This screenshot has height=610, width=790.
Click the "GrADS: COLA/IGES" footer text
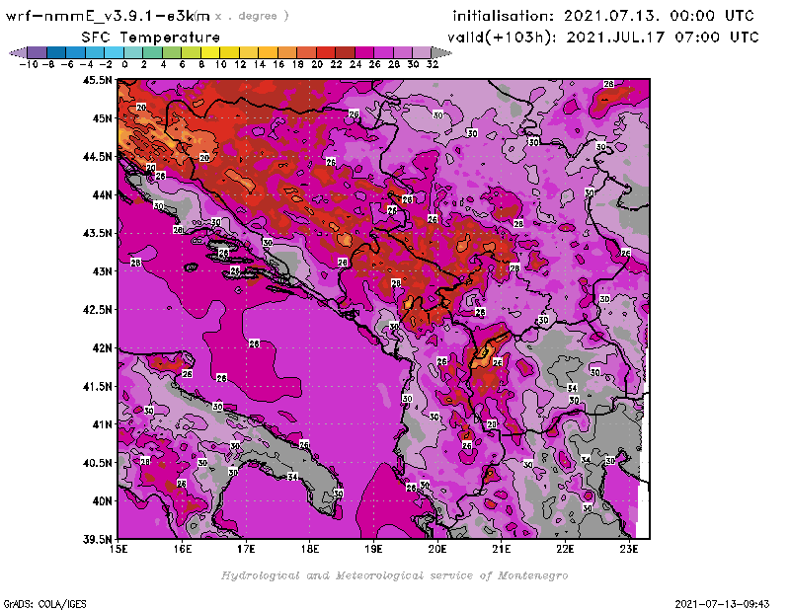click(x=44, y=603)
